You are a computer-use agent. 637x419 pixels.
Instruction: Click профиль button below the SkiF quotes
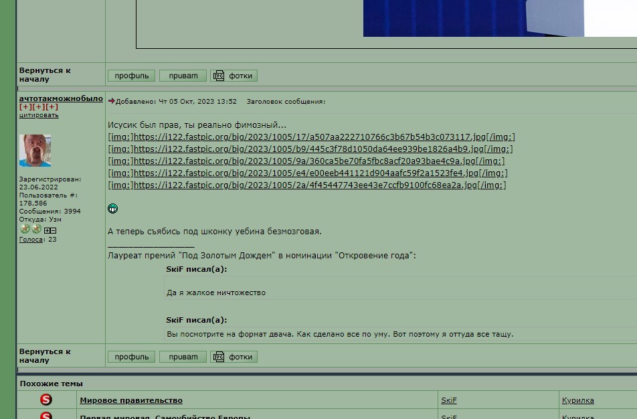click(x=132, y=357)
